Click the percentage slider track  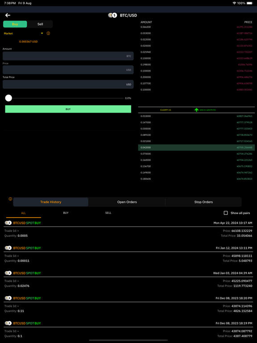[x=68, y=98]
